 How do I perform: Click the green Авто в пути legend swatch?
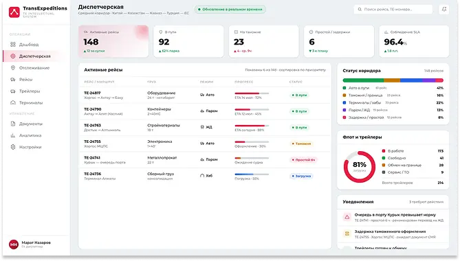344,88
